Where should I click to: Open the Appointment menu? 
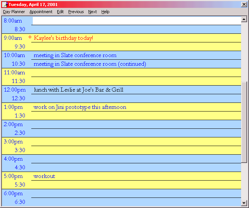tap(41, 12)
